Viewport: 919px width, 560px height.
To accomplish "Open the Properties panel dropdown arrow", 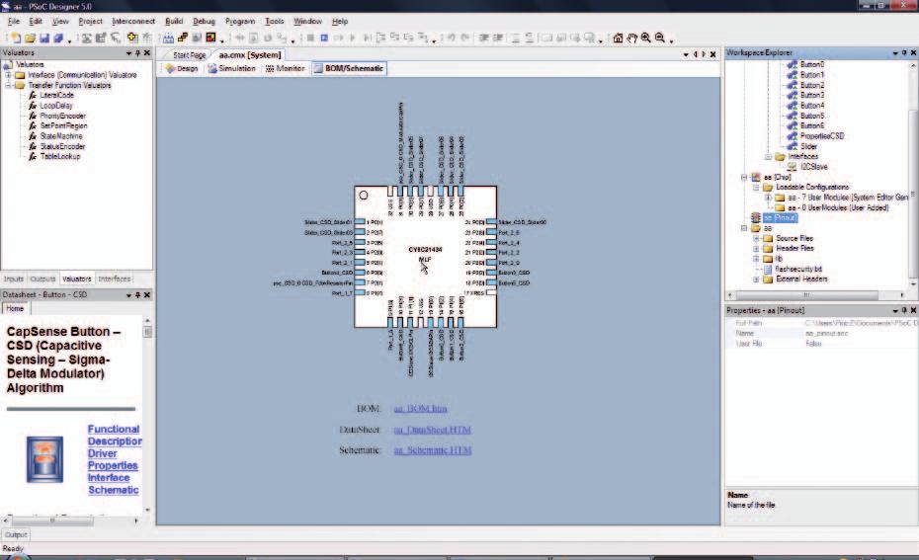I will click(x=895, y=310).
